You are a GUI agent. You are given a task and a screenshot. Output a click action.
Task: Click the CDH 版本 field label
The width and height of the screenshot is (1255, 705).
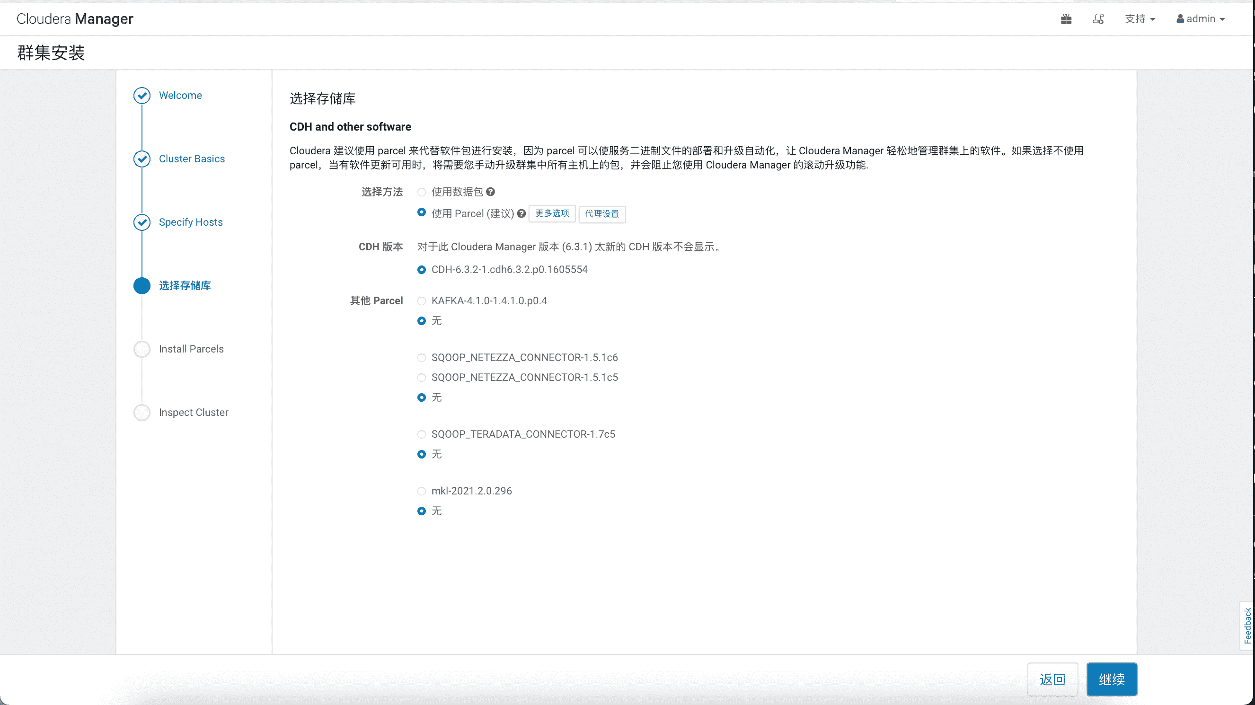pyautogui.click(x=380, y=247)
